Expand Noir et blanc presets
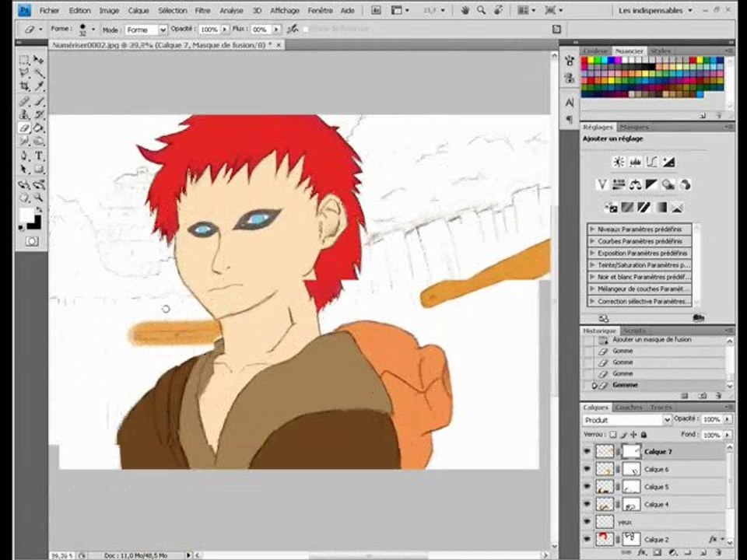The width and height of the screenshot is (747, 560). 592,277
